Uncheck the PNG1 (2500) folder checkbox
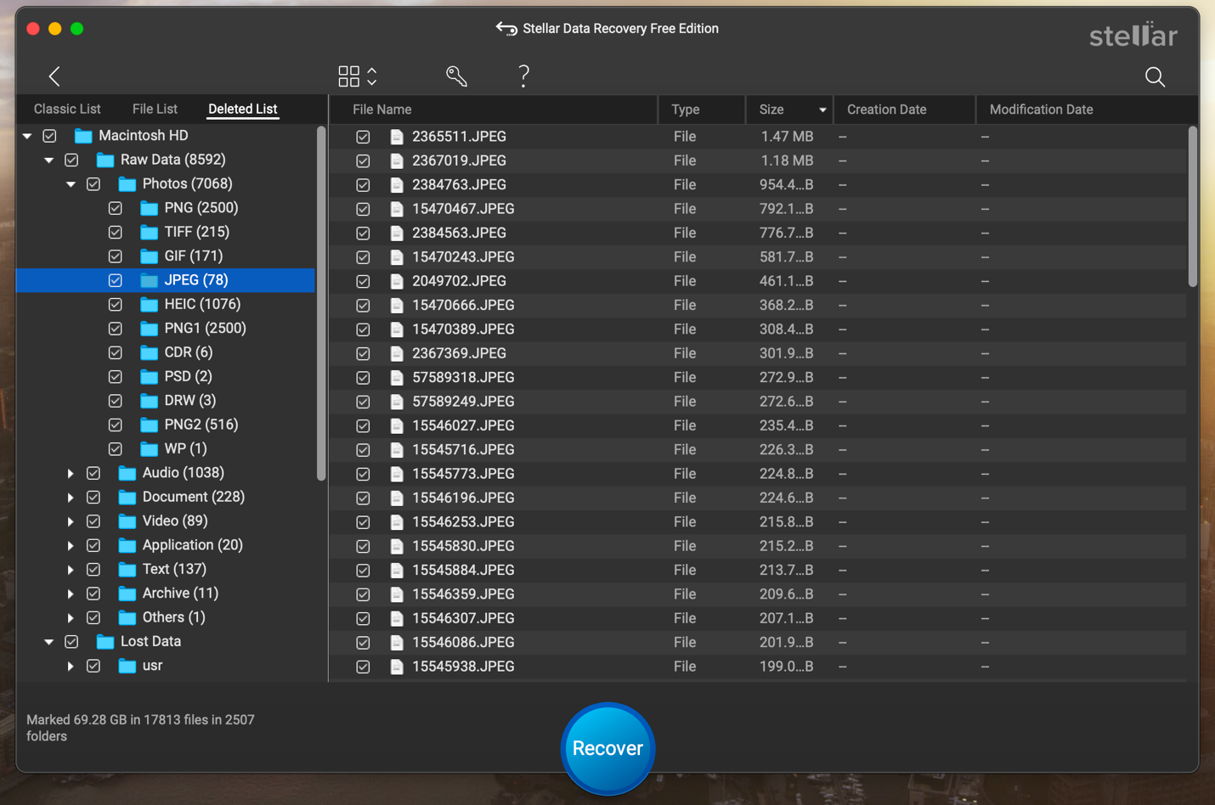The image size is (1215, 805). point(116,329)
